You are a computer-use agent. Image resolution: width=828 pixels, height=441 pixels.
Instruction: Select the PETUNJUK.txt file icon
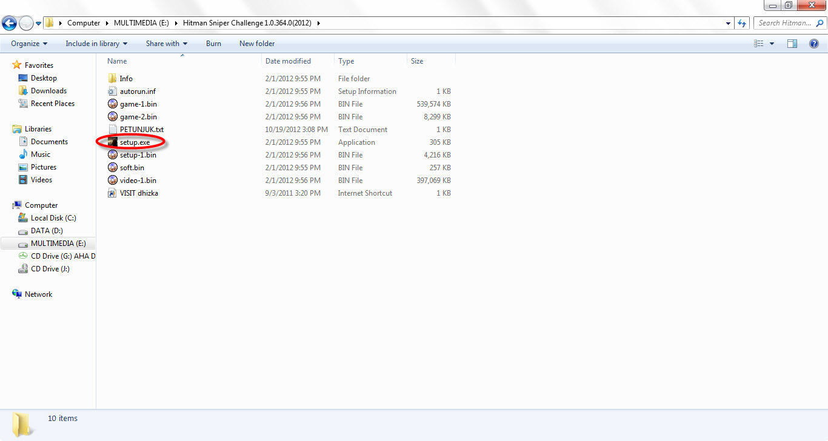112,130
